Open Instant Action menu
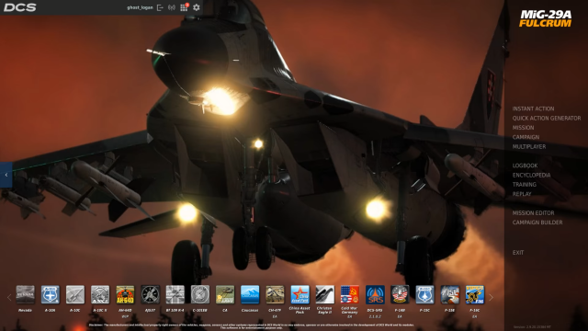Viewport: 588px width, 331px height. pyautogui.click(x=533, y=108)
